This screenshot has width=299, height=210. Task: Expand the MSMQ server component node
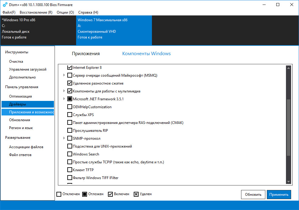coord(64,75)
